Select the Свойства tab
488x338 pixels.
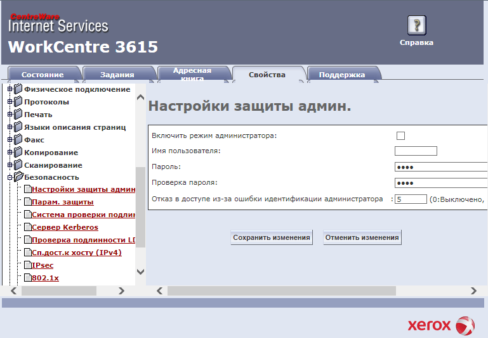[x=267, y=75]
